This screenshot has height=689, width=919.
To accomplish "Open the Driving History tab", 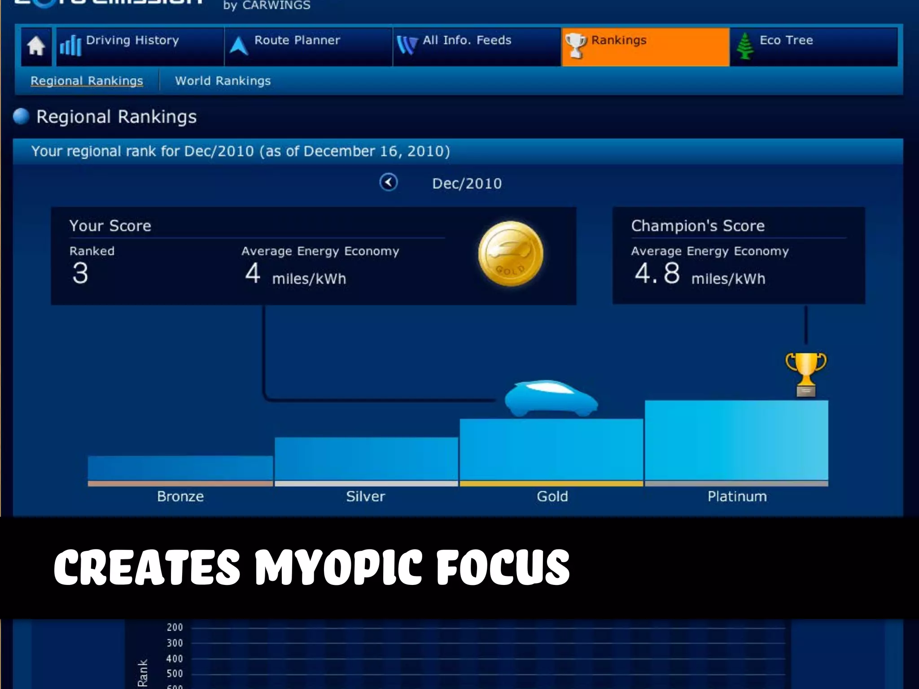I will point(140,47).
